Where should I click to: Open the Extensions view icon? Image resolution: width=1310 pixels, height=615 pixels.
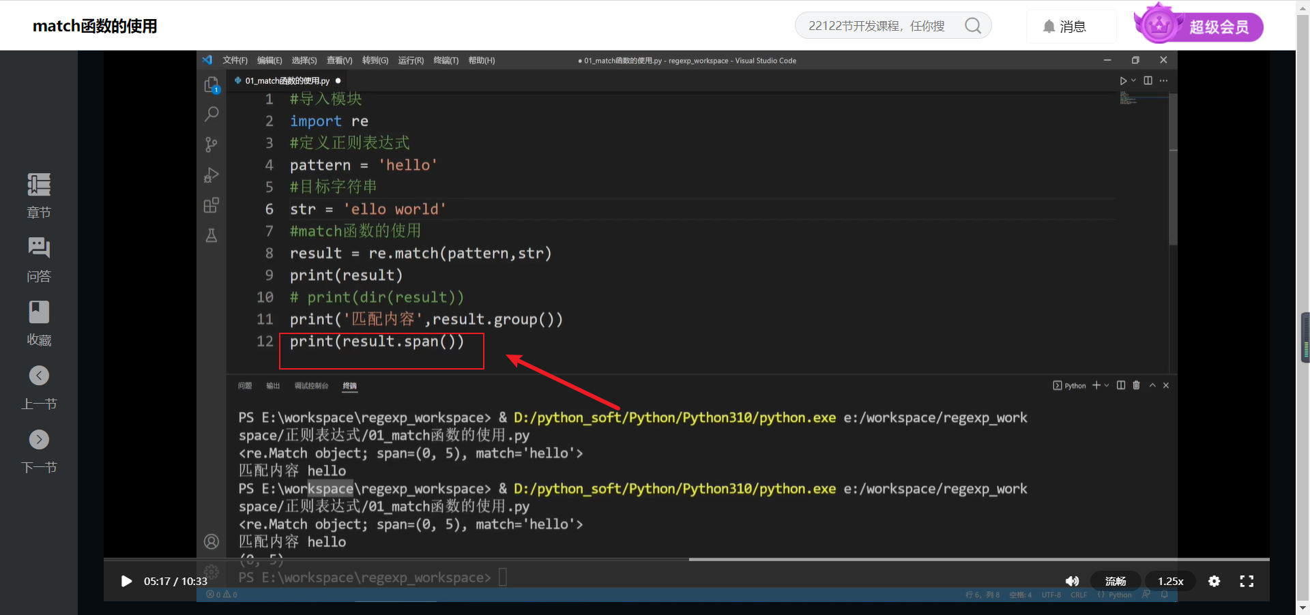point(212,205)
